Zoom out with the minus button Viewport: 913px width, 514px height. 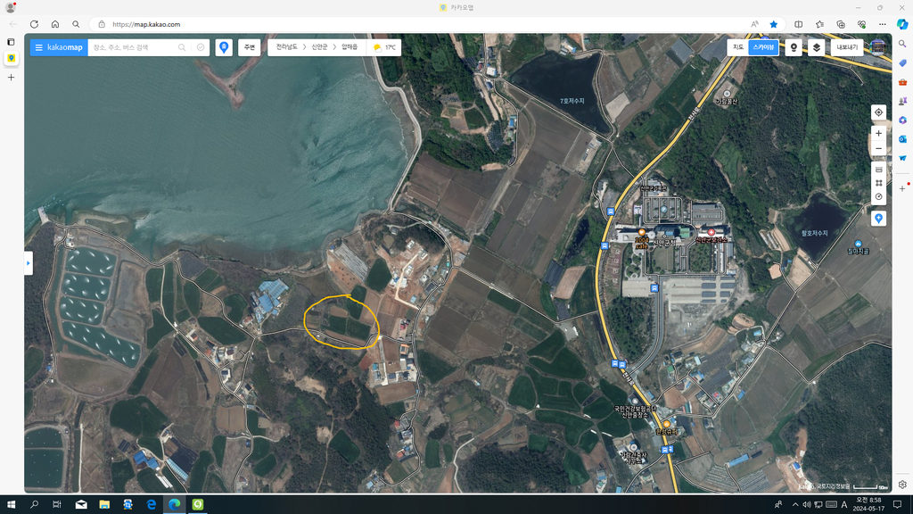click(878, 148)
